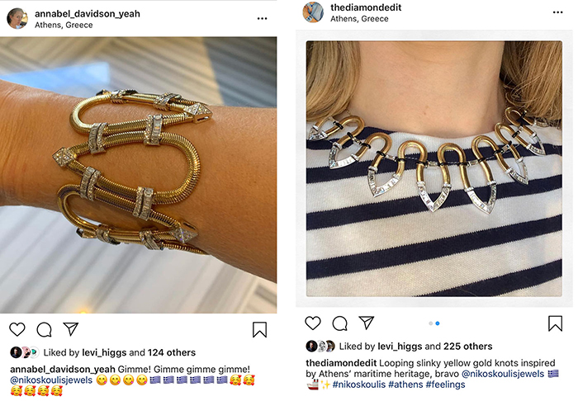Save thediamondedit post with bookmark icon
The height and width of the screenshot is (401, 578).
tap(555, 323)
